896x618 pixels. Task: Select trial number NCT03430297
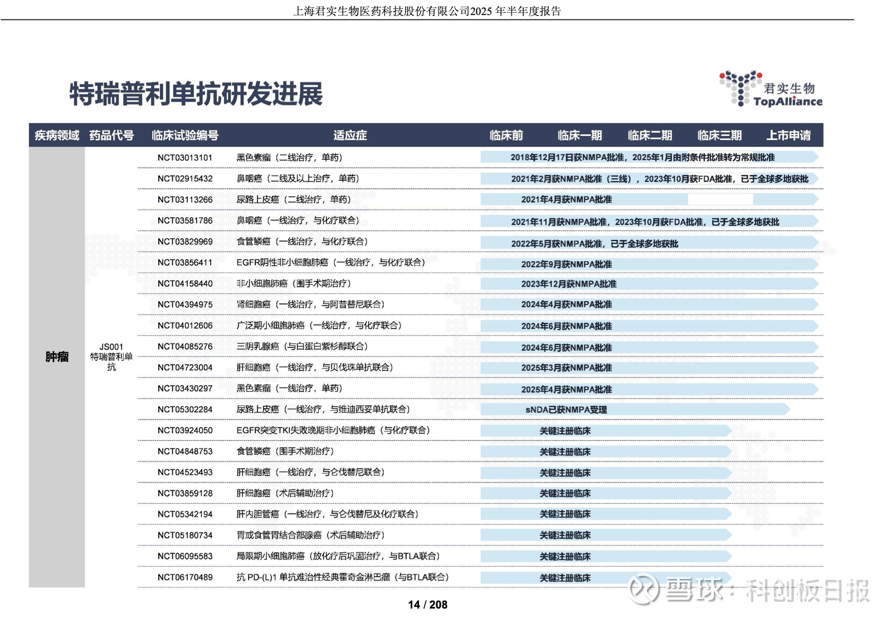click(x=185, y=388)
